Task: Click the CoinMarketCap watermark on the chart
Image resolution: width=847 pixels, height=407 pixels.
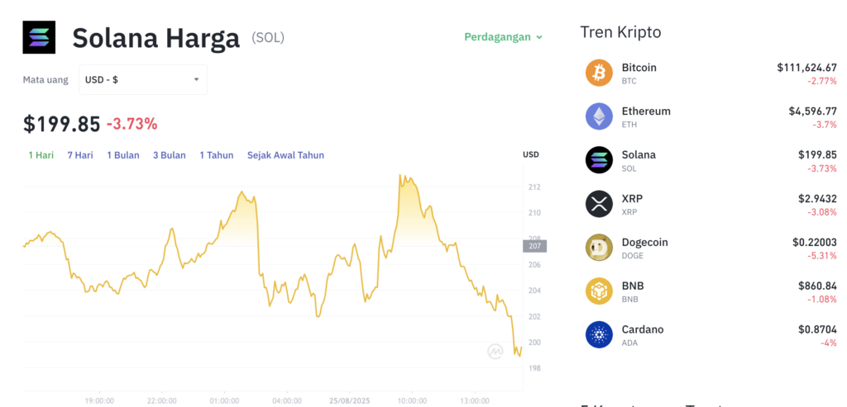Action: click(x=495, y=352)
